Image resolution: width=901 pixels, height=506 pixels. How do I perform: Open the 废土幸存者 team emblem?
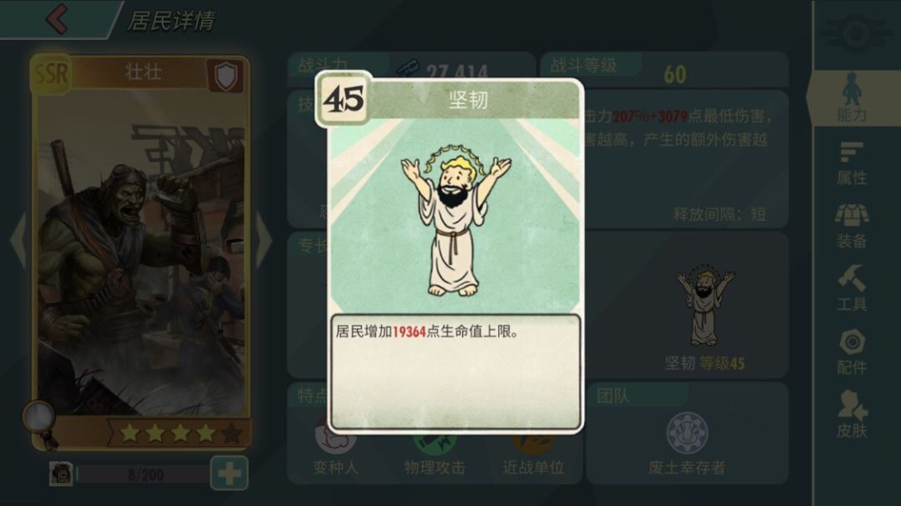pyautogui.click(x=687, y=433)
